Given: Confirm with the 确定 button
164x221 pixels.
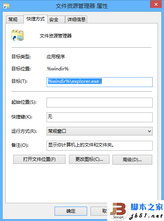Looking at the screenshot, I should pos(71,211).
